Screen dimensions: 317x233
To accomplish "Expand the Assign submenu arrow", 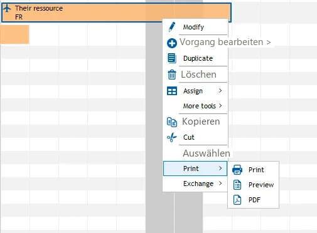I will 220,91.
